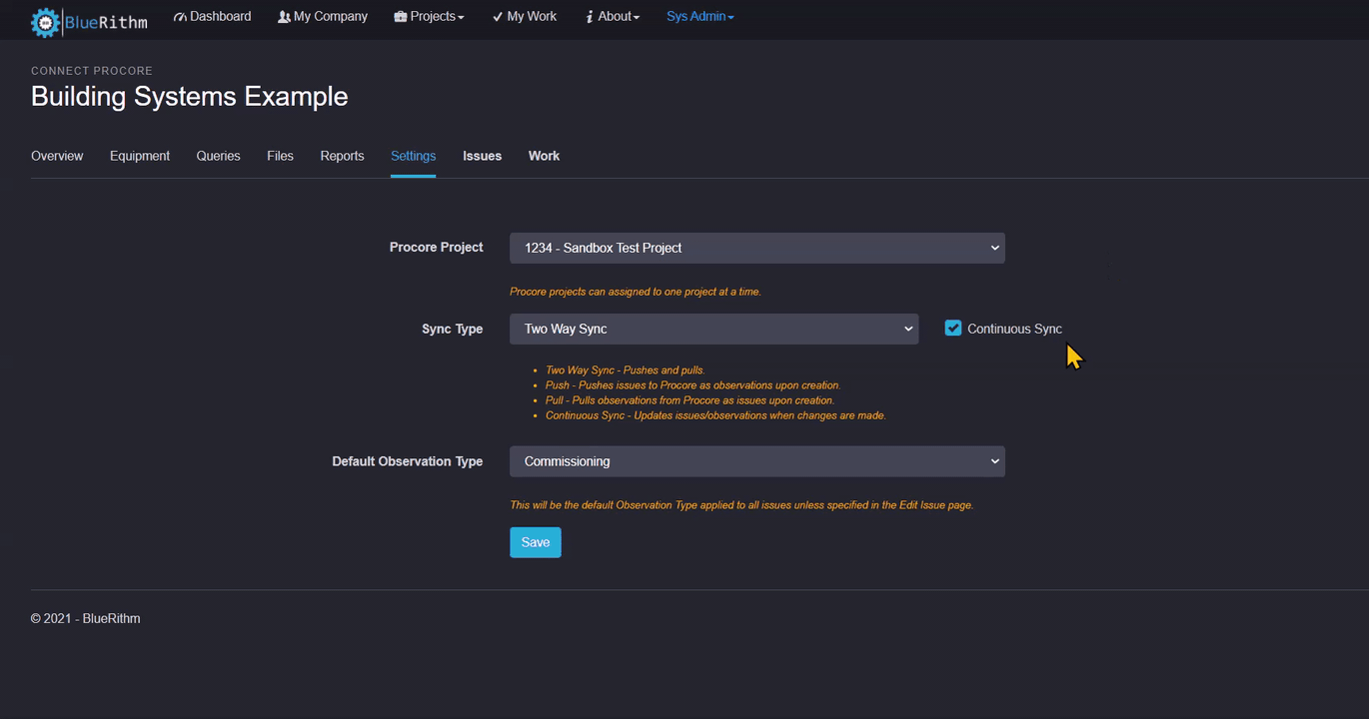Click the My Company people icon

pyautogui.click(x=284, y=17)
